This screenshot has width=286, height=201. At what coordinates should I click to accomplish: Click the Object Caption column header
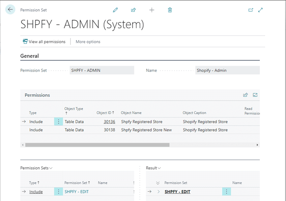pos(194,113)
